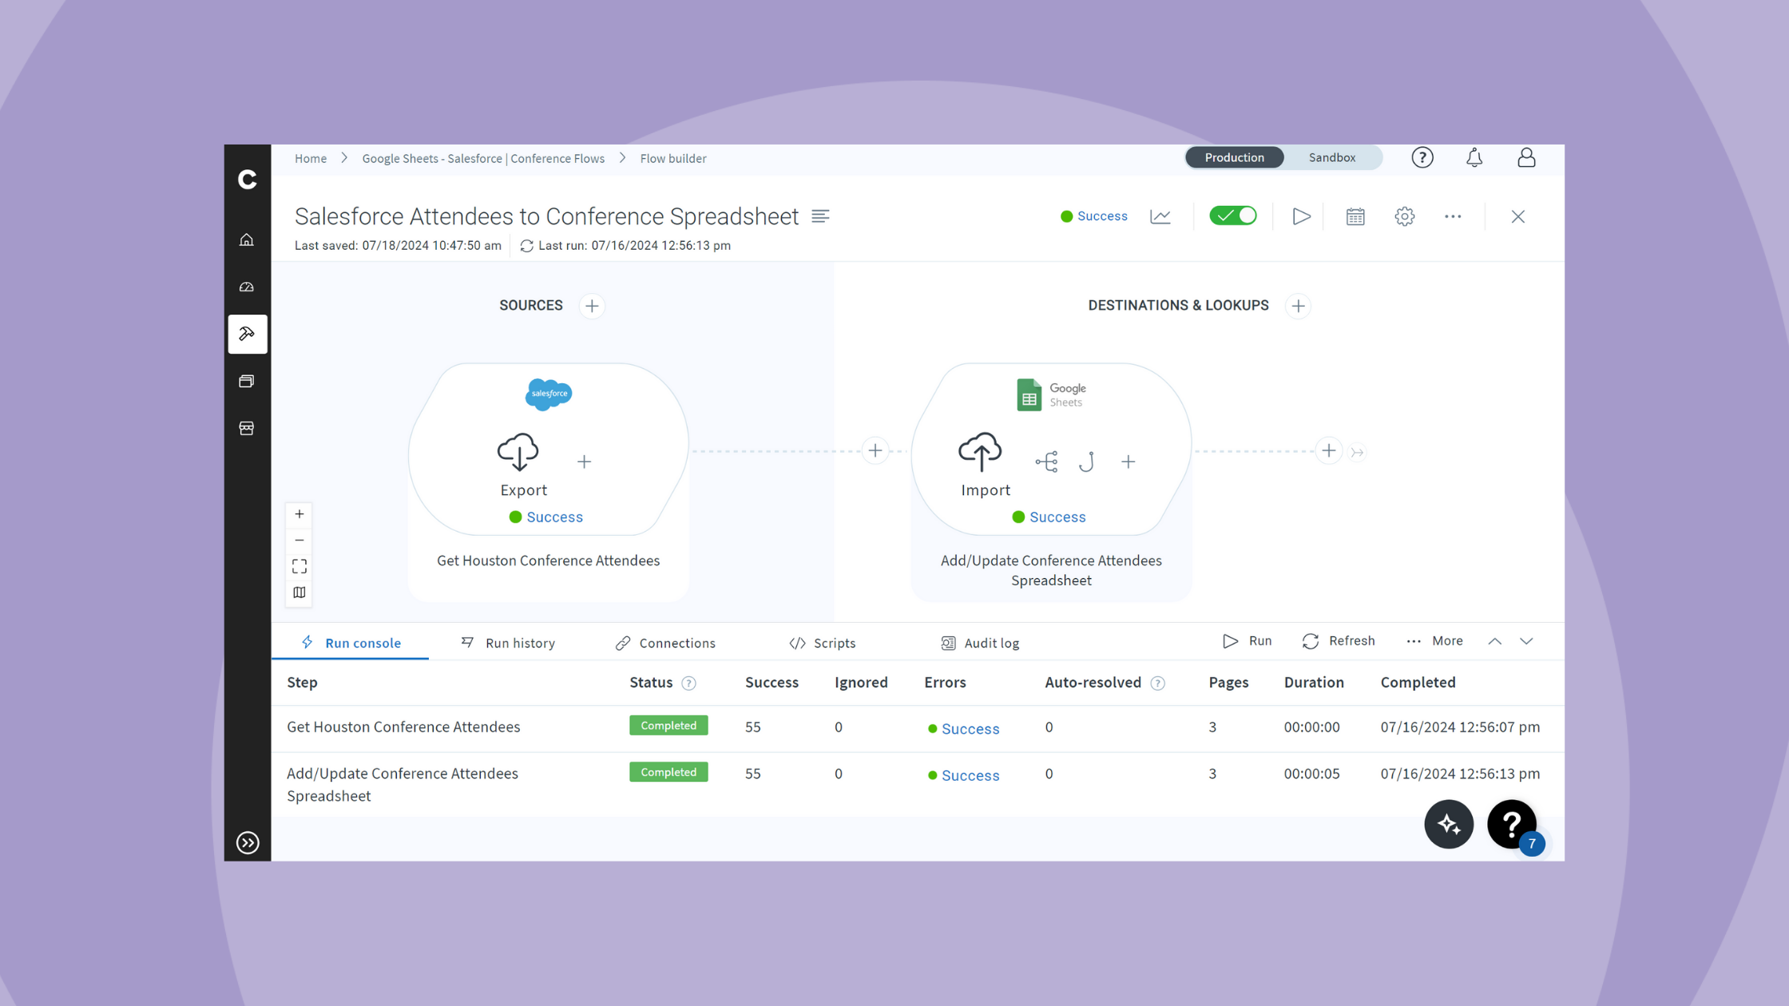Zoom in on the flow canvas
The height and width of the screenshot is (1006, 1789).
[x=299, y=514]
